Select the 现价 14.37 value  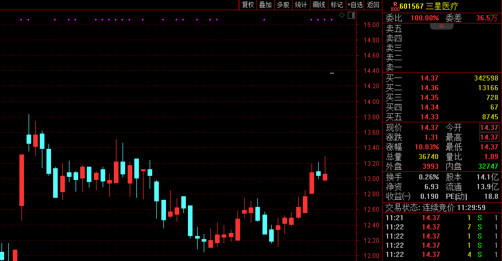(x=429, y=128)
